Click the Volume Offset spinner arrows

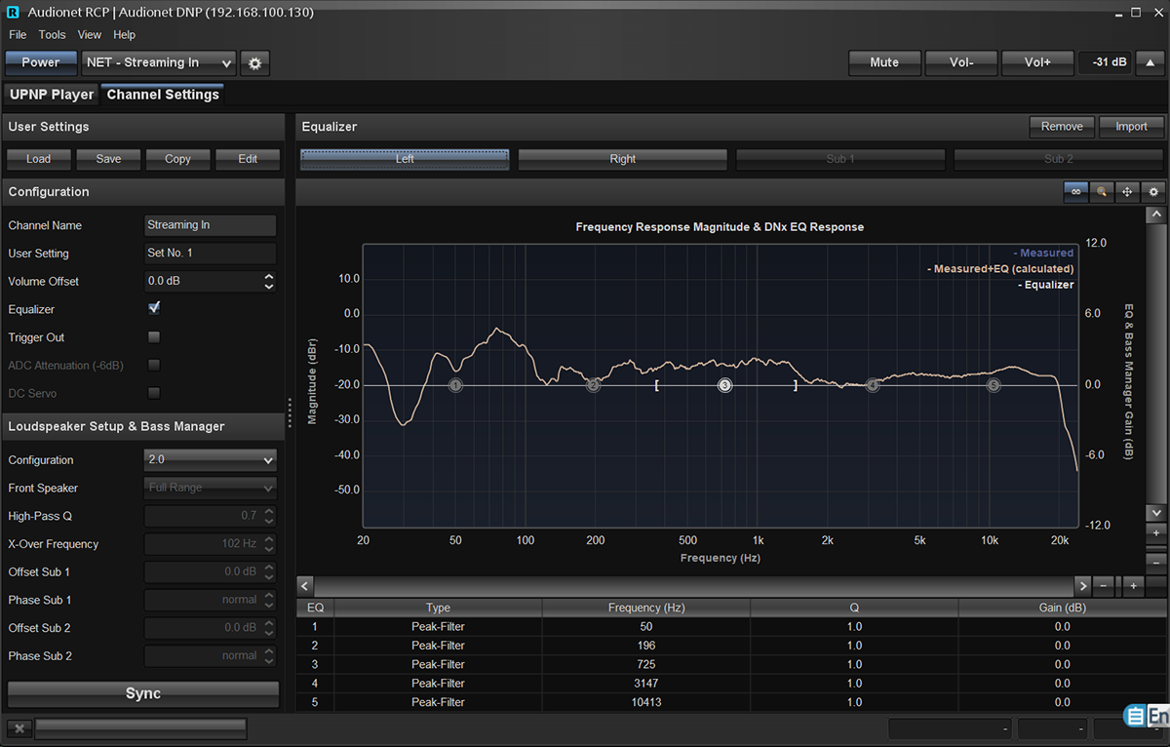(269, 281)
